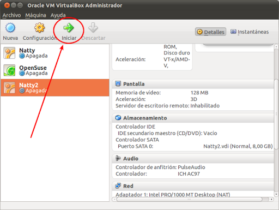279x210 pixels.
Task: Switch to the Instantáneas view
Action: pos(250,32)
